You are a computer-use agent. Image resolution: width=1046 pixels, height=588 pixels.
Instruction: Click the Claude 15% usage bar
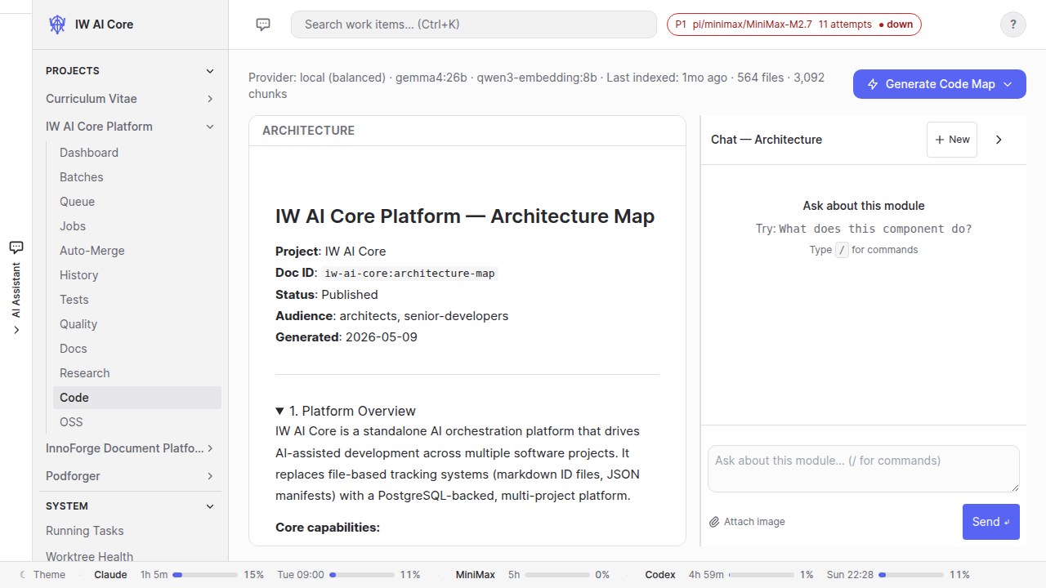(204, 575)
